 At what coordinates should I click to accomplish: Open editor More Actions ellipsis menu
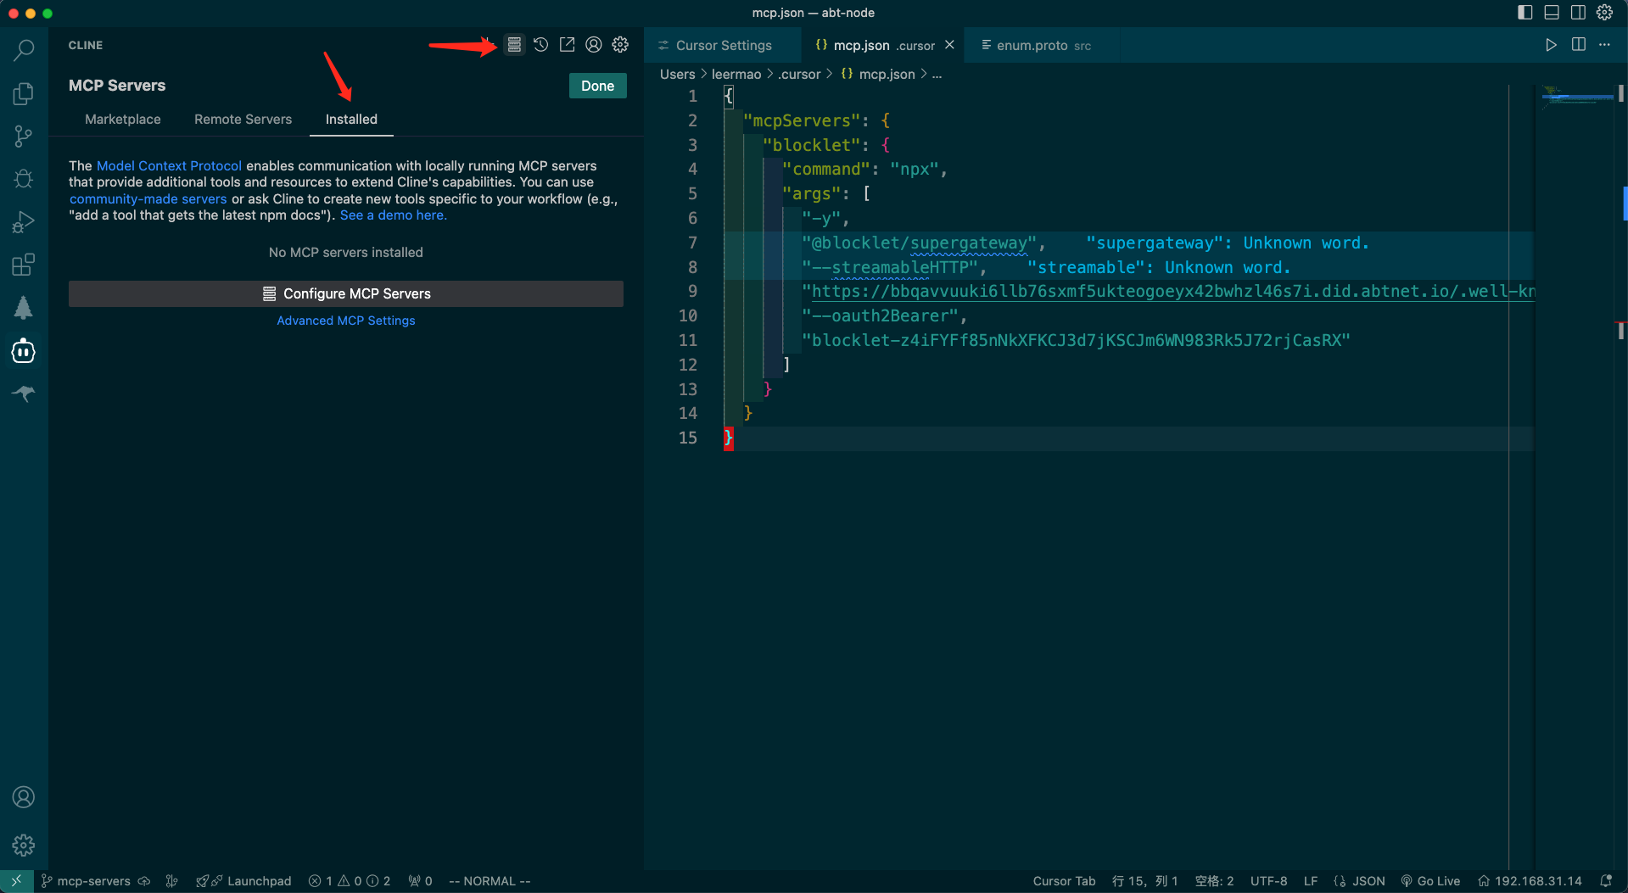coord(1604,45)
